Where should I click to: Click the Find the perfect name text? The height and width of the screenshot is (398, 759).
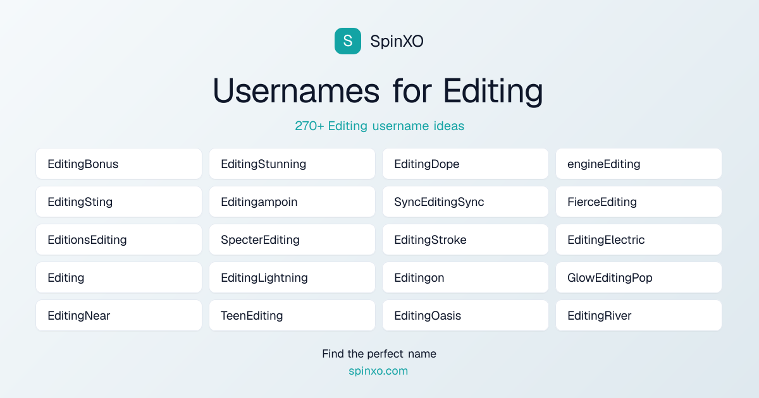tap(379, 354)
